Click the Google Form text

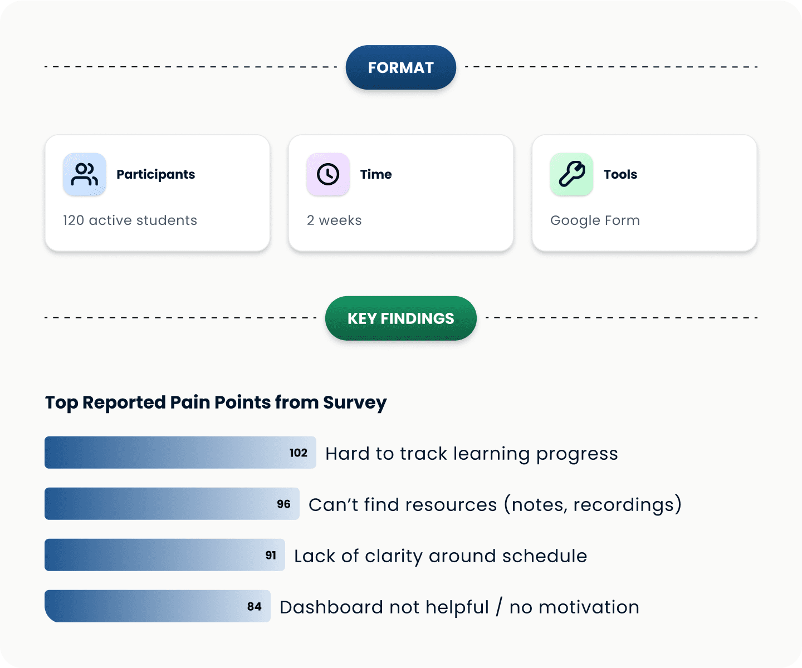click(x=595, y=220)
